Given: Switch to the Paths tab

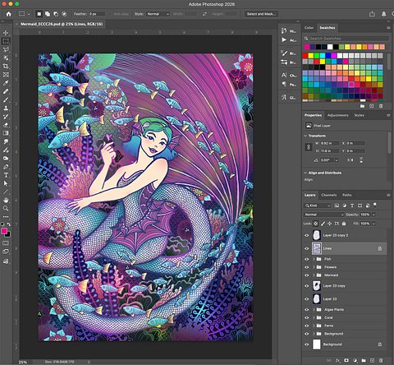Looking at the screenshot, I should (347, 195).
